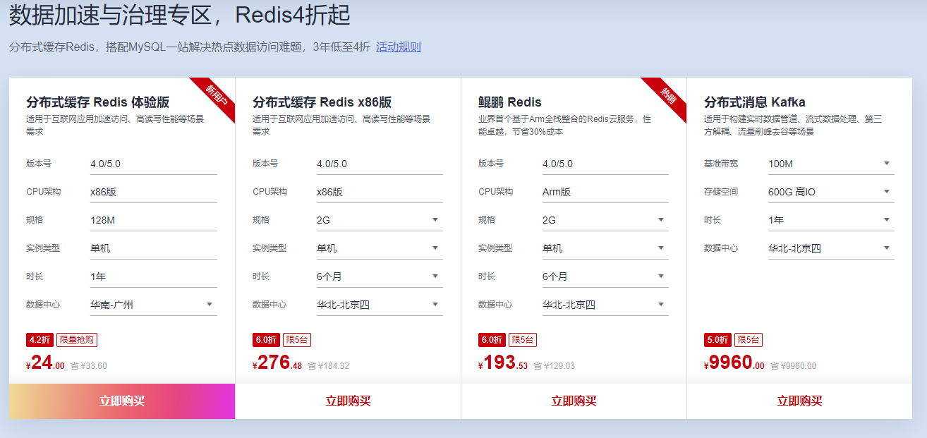Click the 4.2折 discount badge
The image size is (927, 438).
tap(40, 340)
